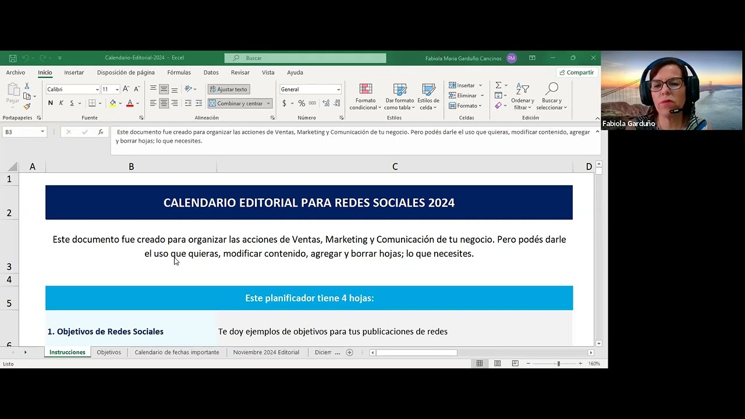Image resolution: width=745 pixels, height=419 pixels.
Task: Open the Calibri font name dropdown
Action: pyautogui.click(x=97, y=90)
